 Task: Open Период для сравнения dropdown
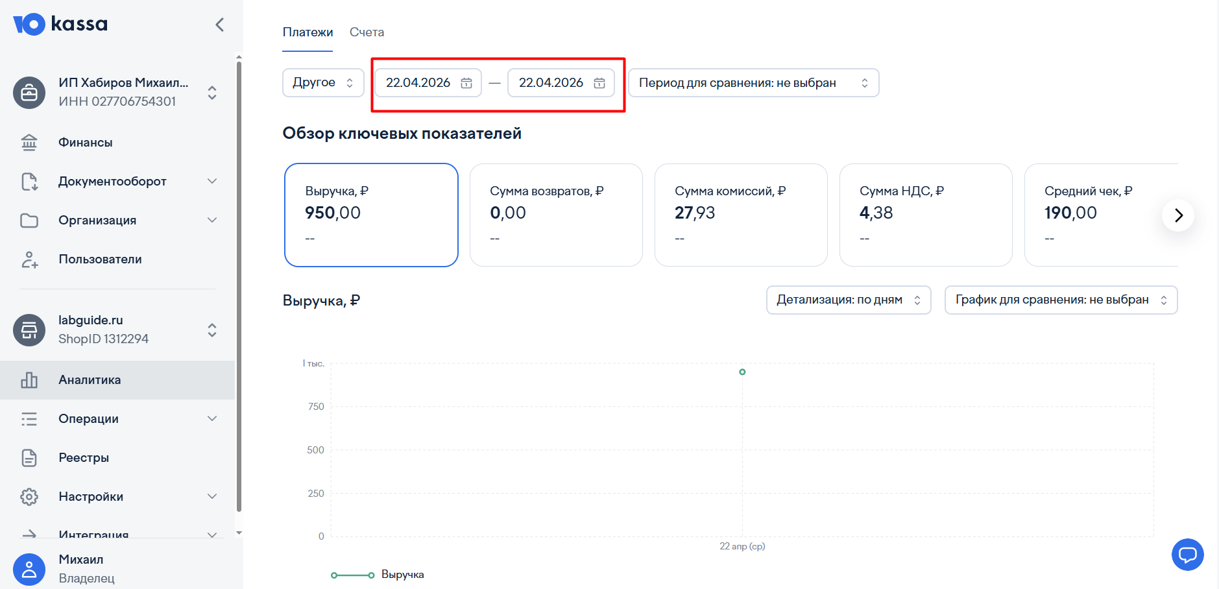753,83
